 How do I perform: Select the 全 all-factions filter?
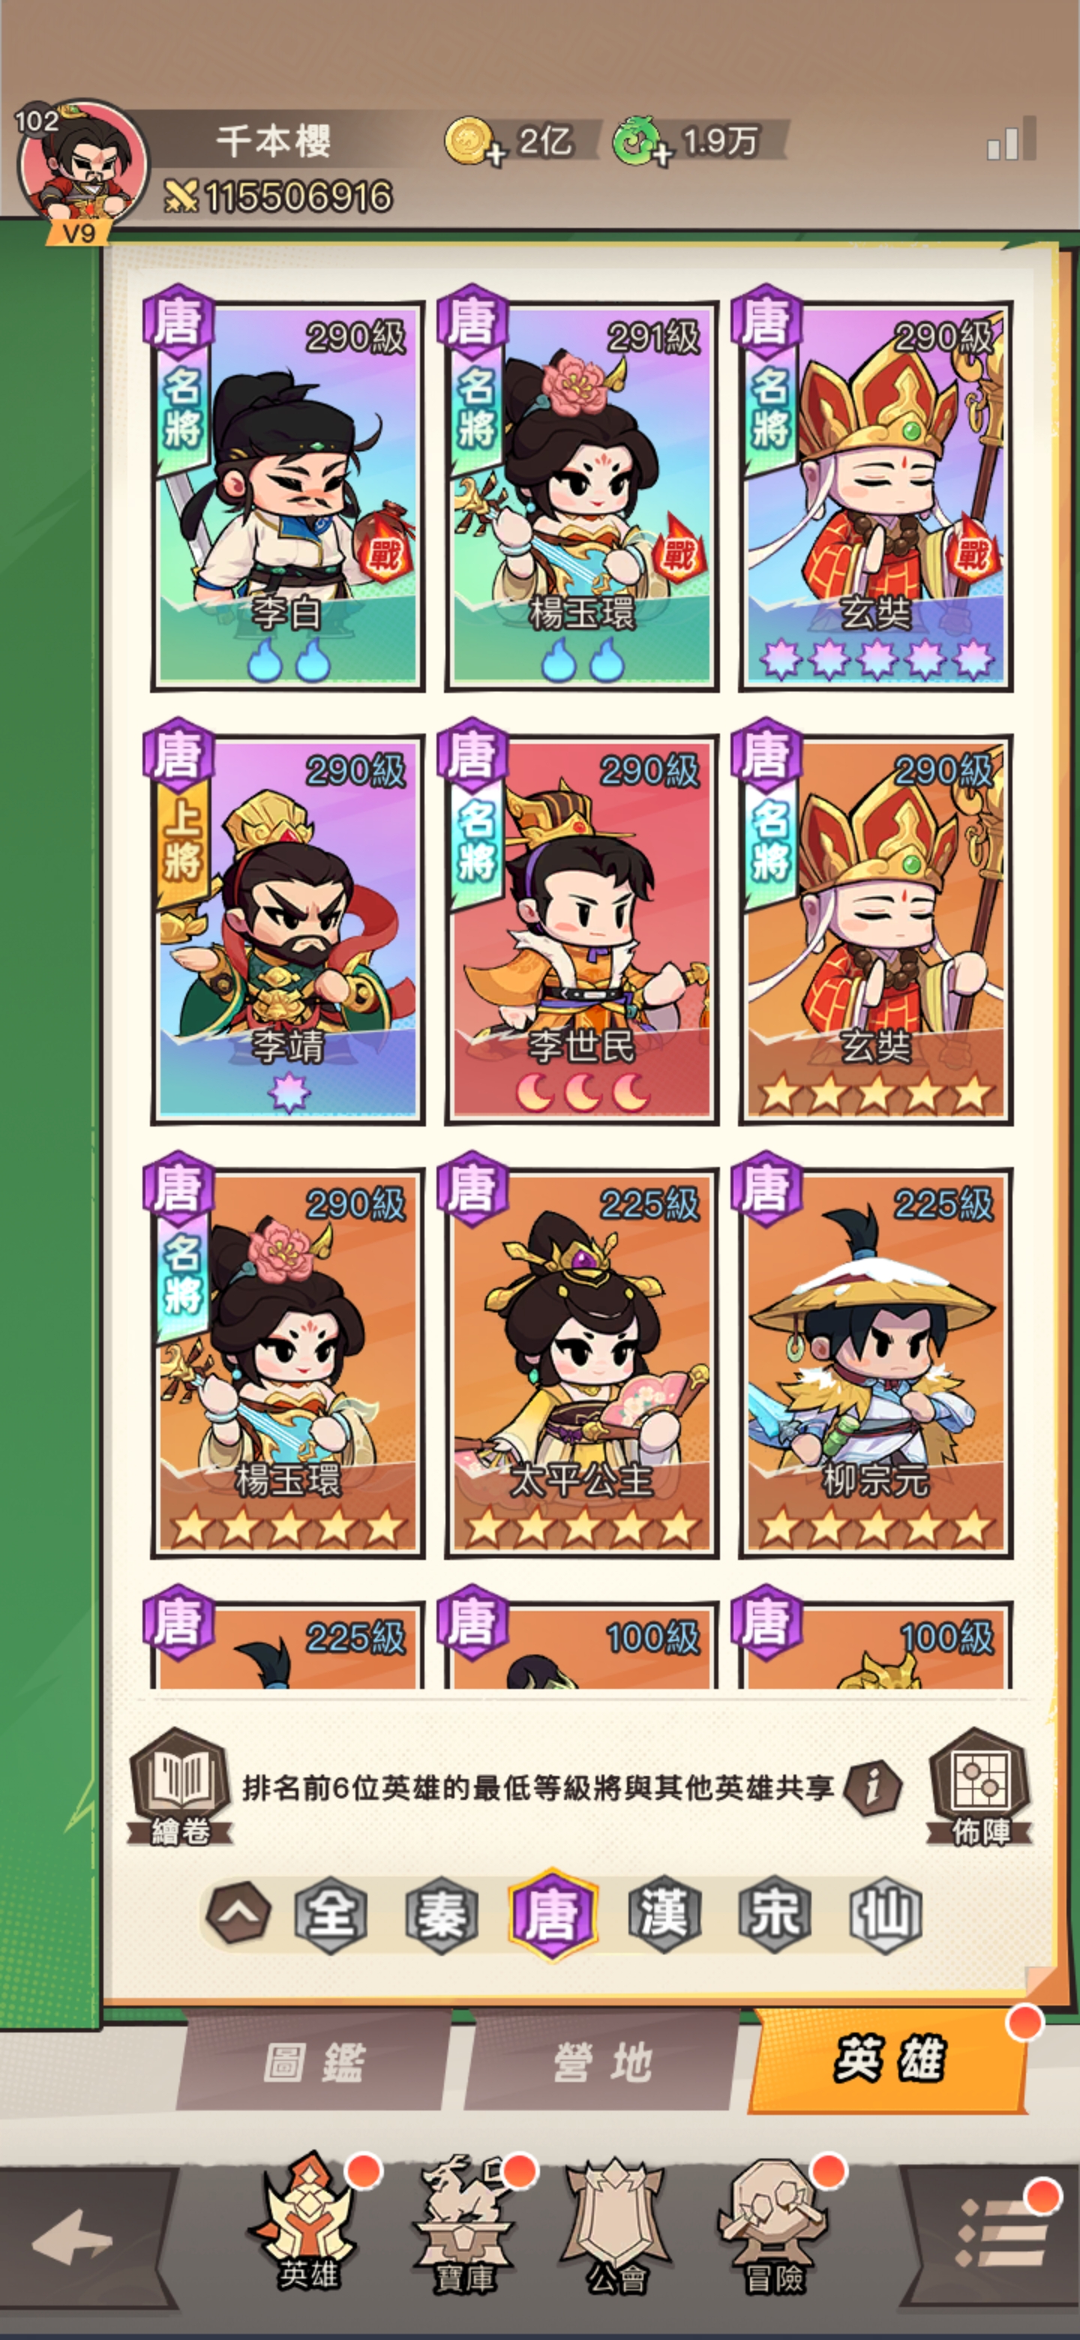331,1914
